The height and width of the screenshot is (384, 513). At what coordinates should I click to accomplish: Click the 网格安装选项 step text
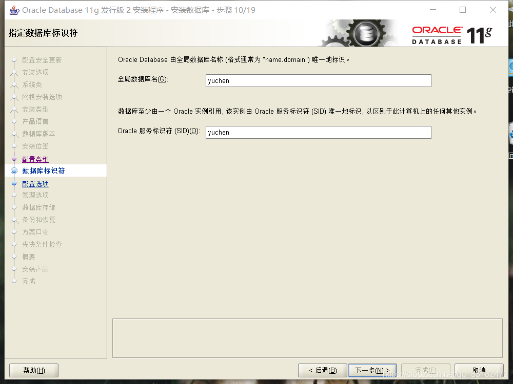pos(42,97)
